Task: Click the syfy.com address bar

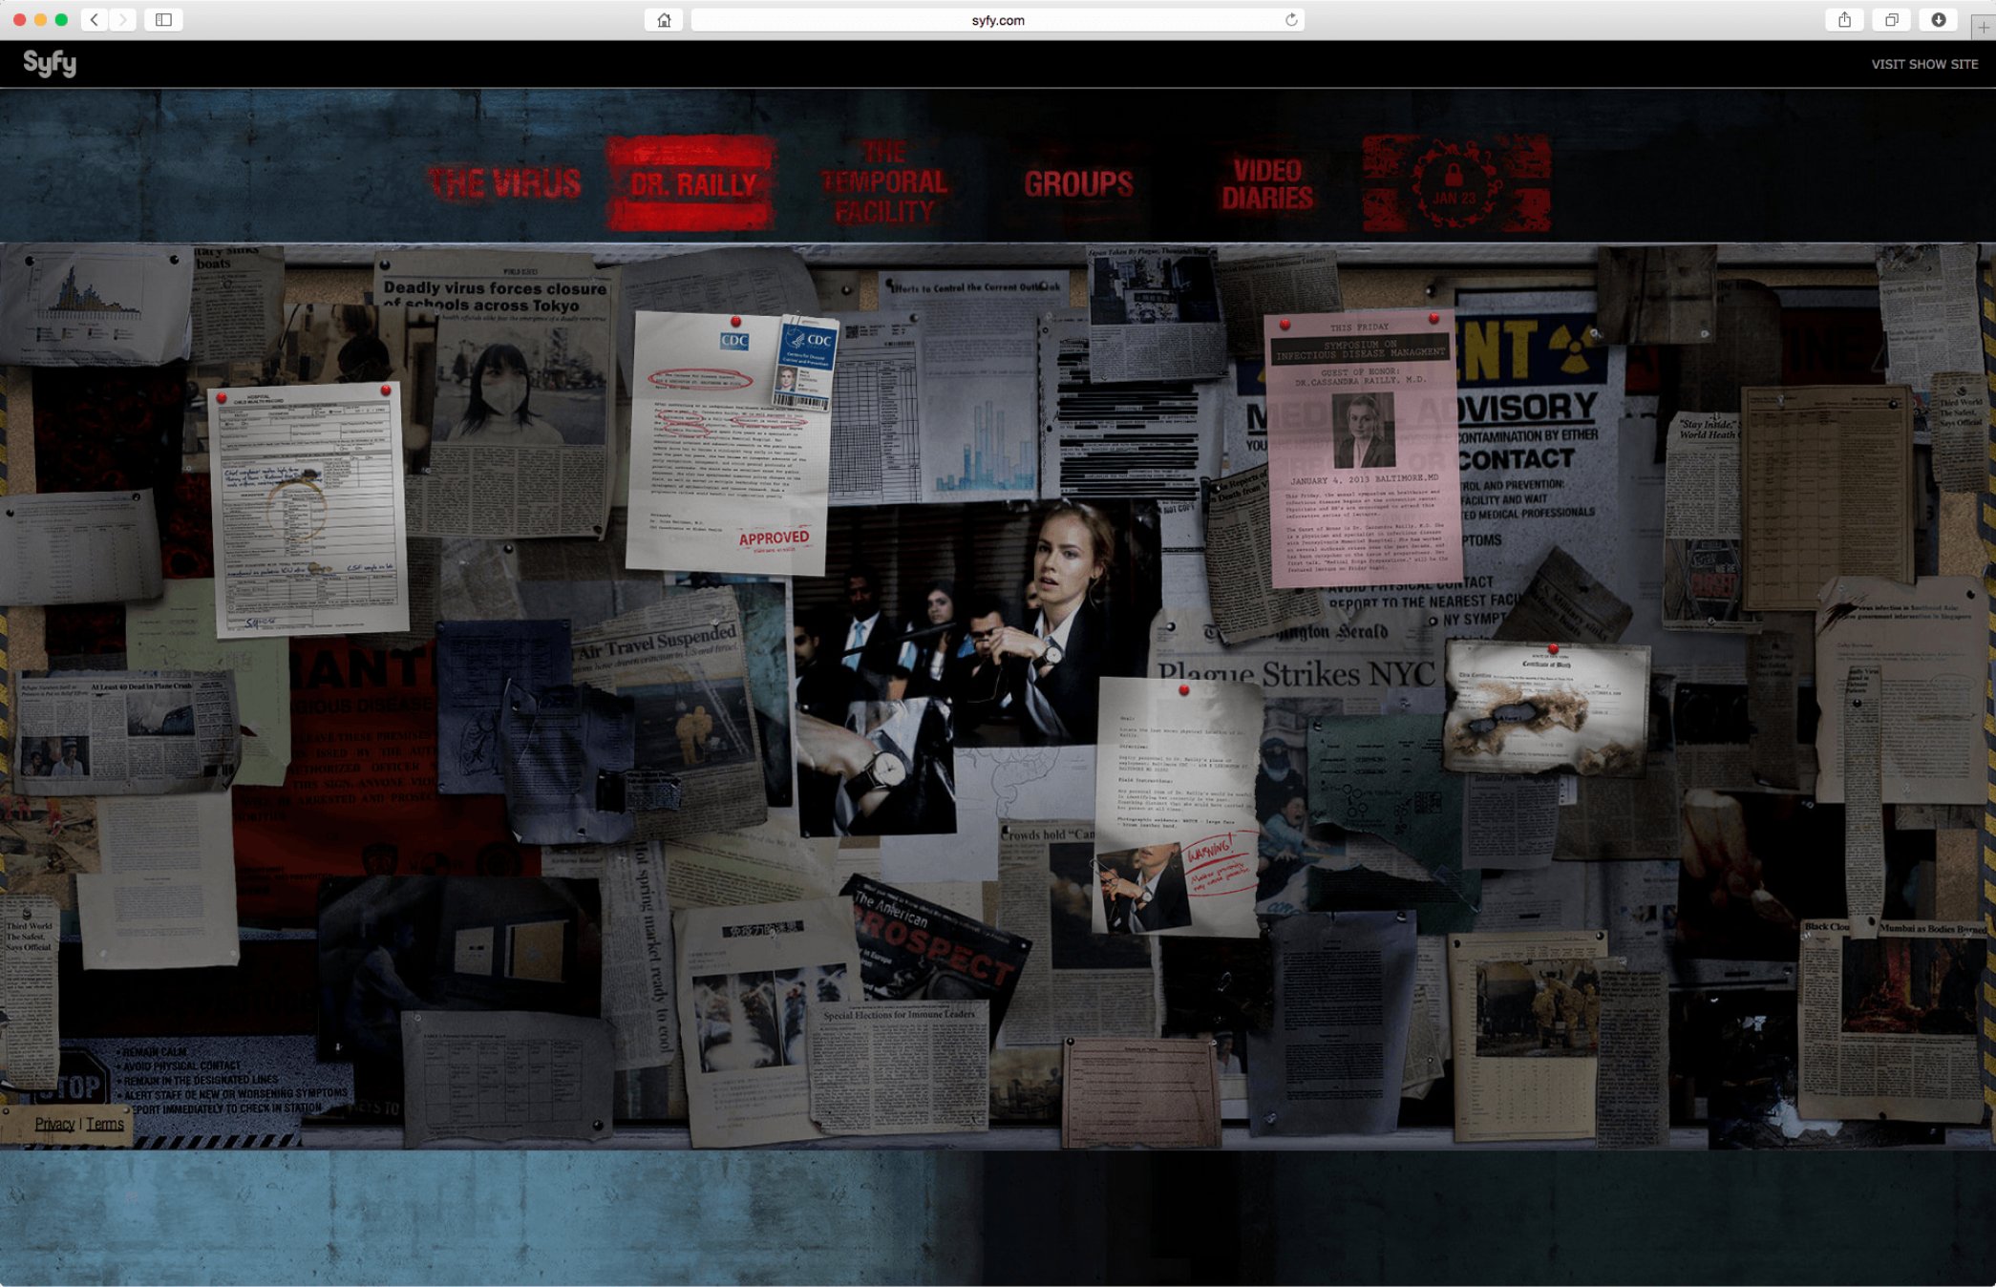Action: click(997, 20)
